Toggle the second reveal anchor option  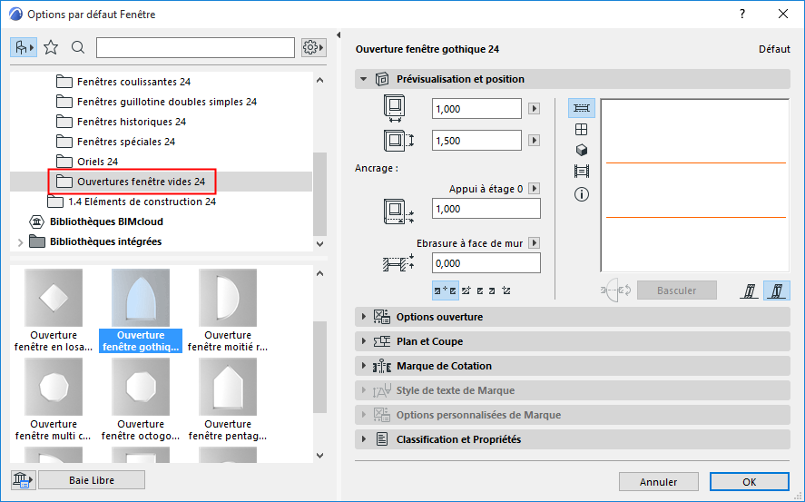click(x=466, y=290)
